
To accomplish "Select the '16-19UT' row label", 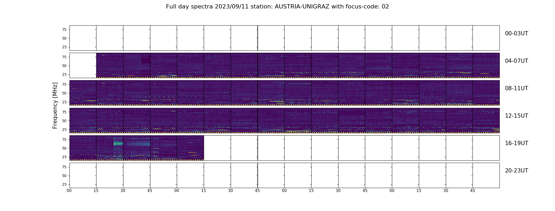I will (x=516, y=143).
